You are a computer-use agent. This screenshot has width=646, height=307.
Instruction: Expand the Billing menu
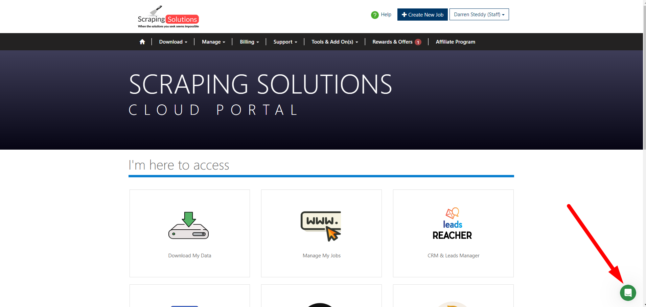(249, 42)
